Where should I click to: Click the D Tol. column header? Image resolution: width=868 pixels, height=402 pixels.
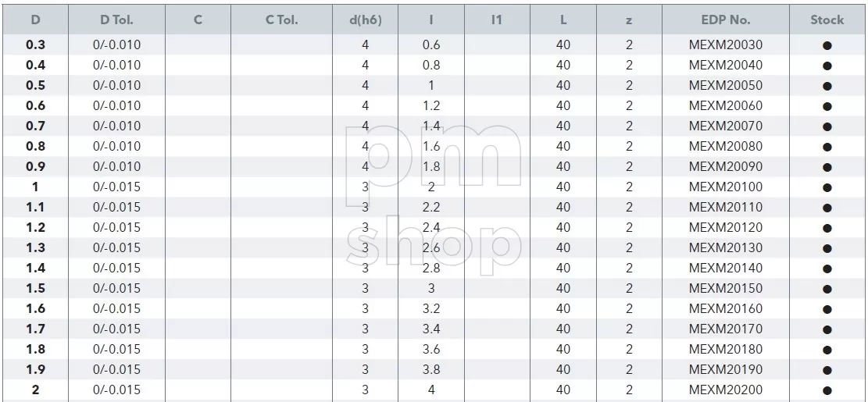116,20
